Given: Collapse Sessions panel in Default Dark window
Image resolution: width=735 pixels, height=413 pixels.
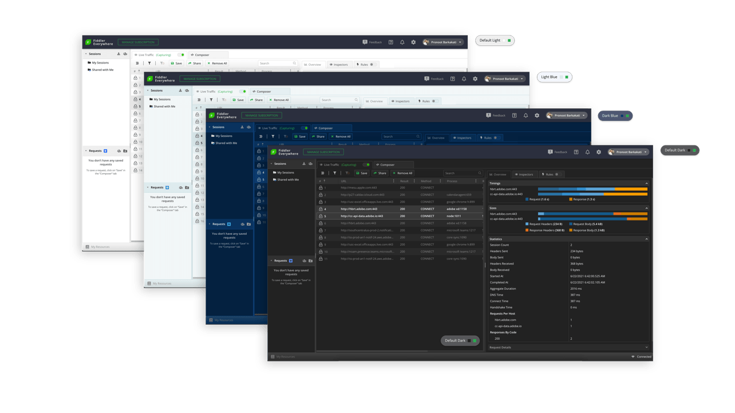Looking at the screenshot, I should [272, 164].
